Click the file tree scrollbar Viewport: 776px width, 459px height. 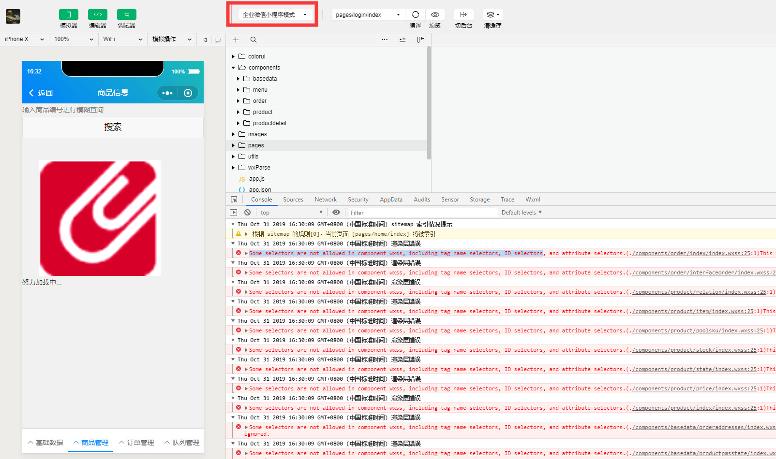pyautogui.click(x=429, y=103)
